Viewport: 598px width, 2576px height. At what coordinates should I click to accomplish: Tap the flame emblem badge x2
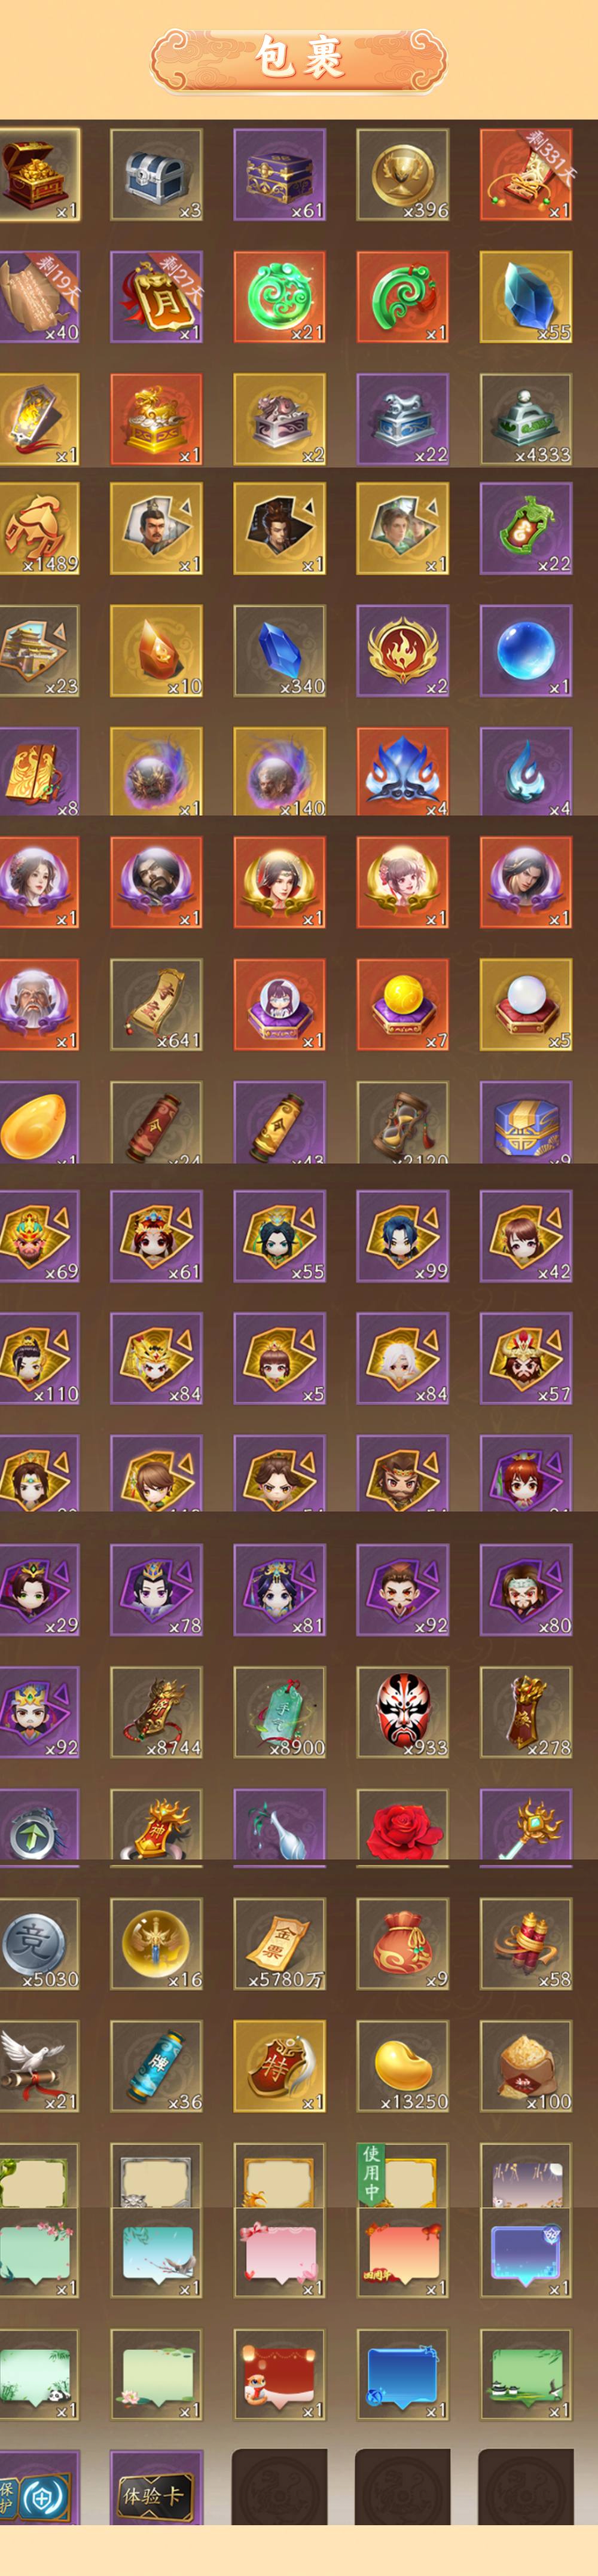(x=402, y=650)
